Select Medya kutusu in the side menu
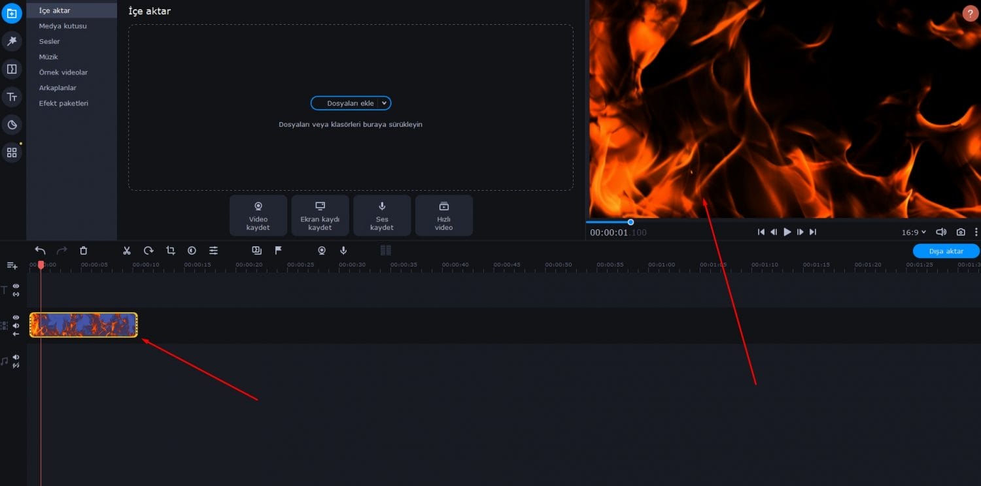This screenshot has width=981, height=486. point(63,26)
